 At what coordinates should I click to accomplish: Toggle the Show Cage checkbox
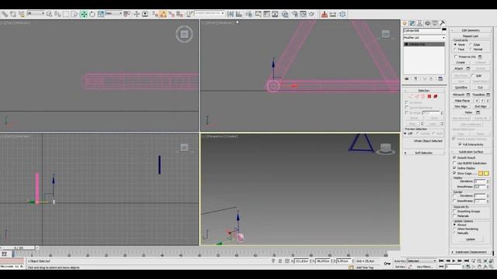click(454, 174)
